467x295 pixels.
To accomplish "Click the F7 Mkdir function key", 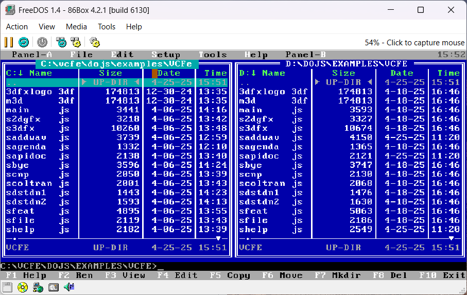I will (338, 275).
